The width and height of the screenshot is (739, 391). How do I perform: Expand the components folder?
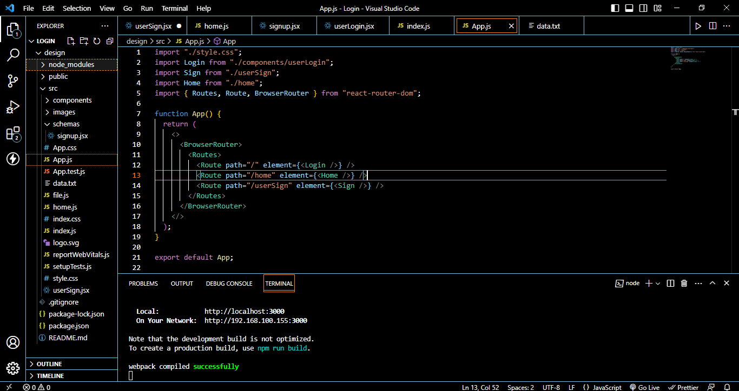pyautogui.click(x=72, y=100)
